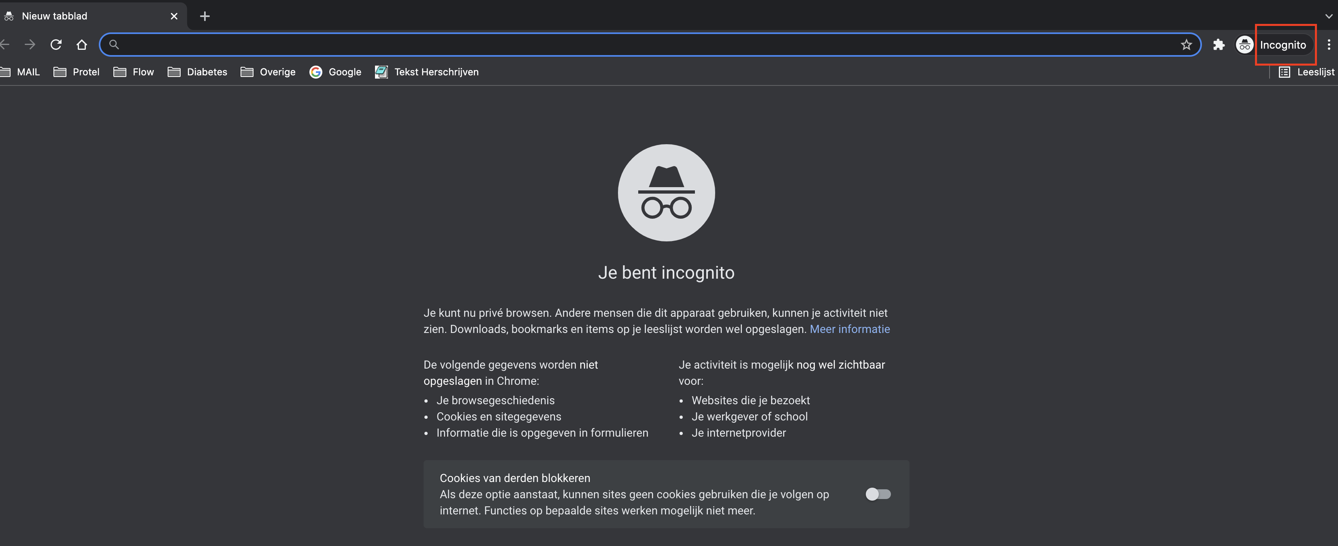Open the Flow bookmarks folder

(x=134, y=72)
